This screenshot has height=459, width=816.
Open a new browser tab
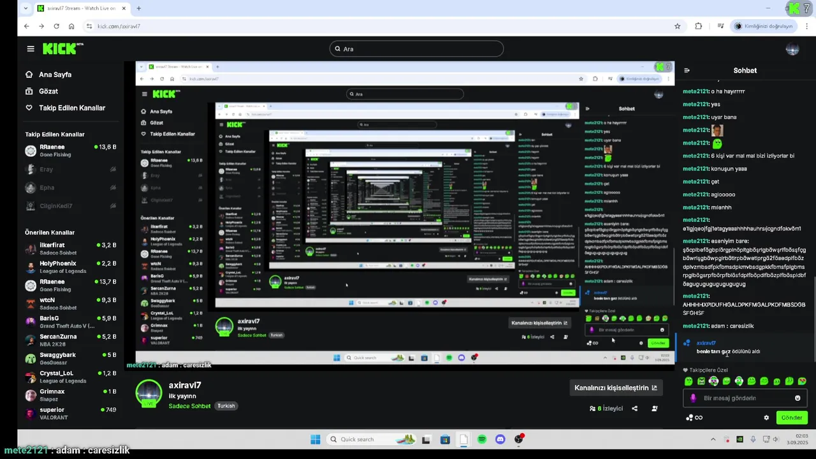138,8
